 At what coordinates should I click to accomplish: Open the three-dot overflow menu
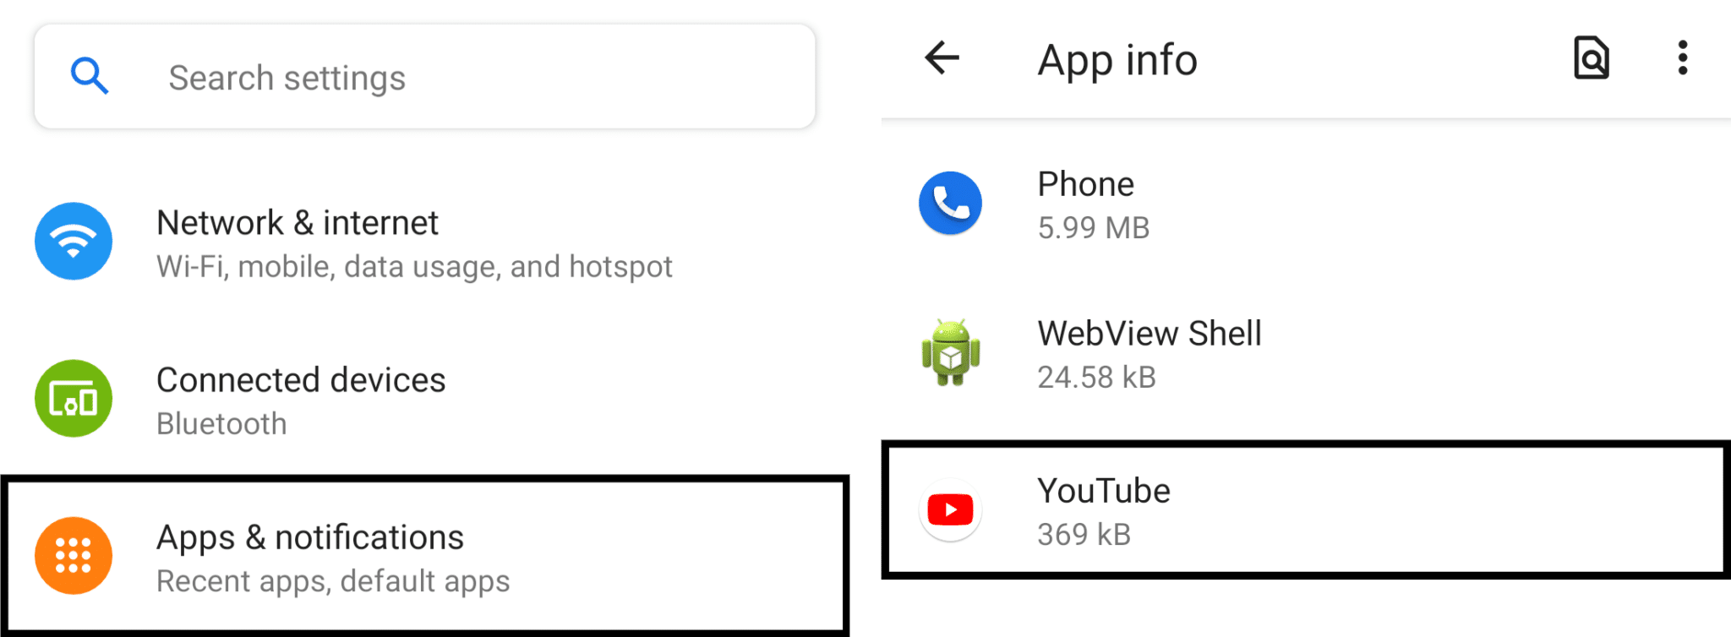click(x=1683, y=58)
